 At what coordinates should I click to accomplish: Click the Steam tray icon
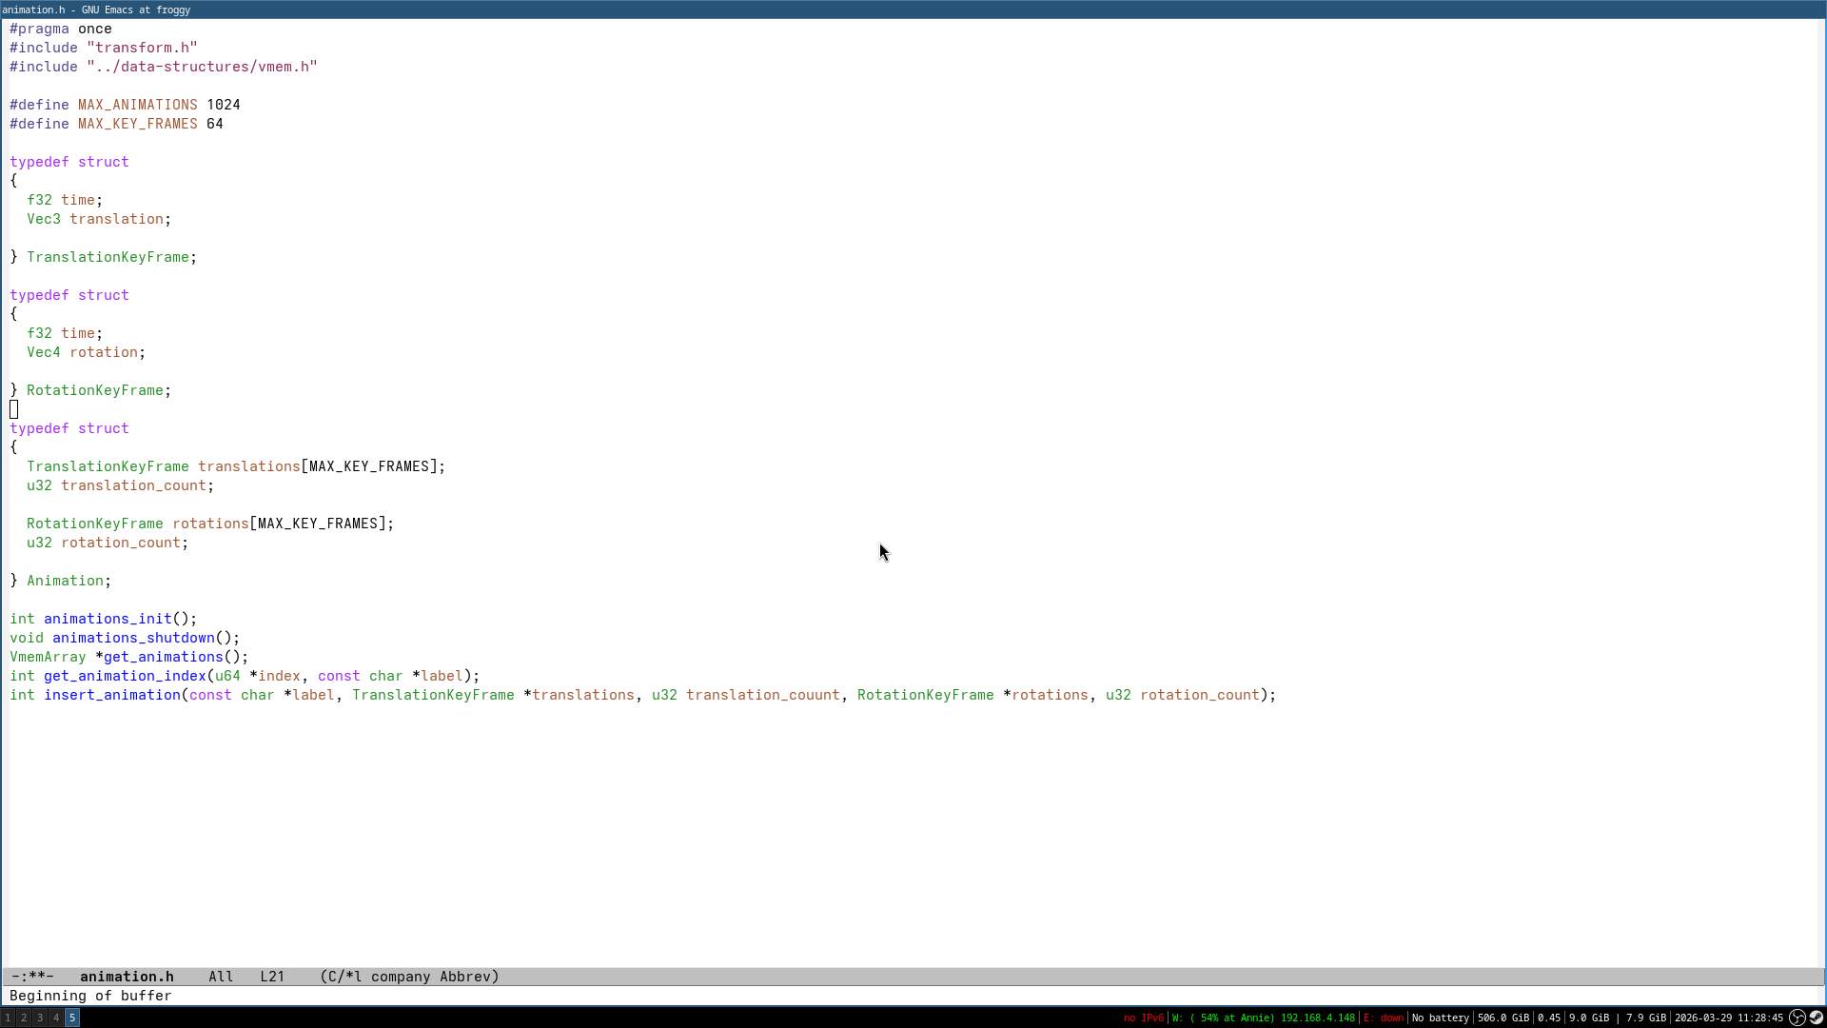[x=1816, y=1018]
